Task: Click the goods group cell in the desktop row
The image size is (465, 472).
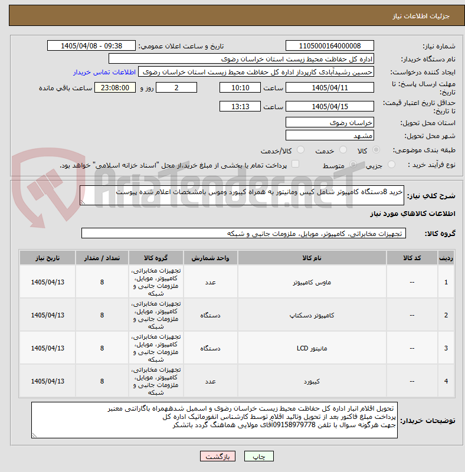Action: point(156,315)
